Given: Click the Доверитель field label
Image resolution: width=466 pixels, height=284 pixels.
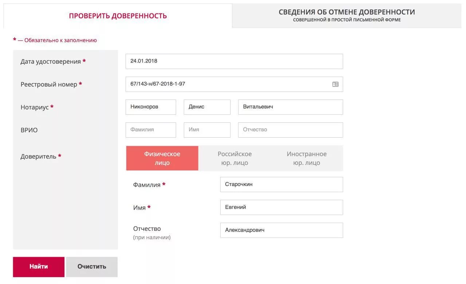Looking at the screenshot, I should pyautogui.click(x=38, y=157).
